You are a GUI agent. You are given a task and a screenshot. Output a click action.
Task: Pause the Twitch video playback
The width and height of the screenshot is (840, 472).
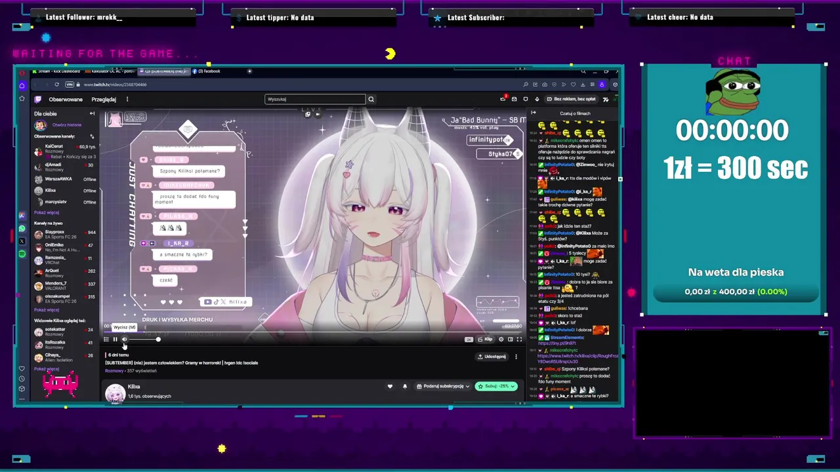[x=115, y=339]
